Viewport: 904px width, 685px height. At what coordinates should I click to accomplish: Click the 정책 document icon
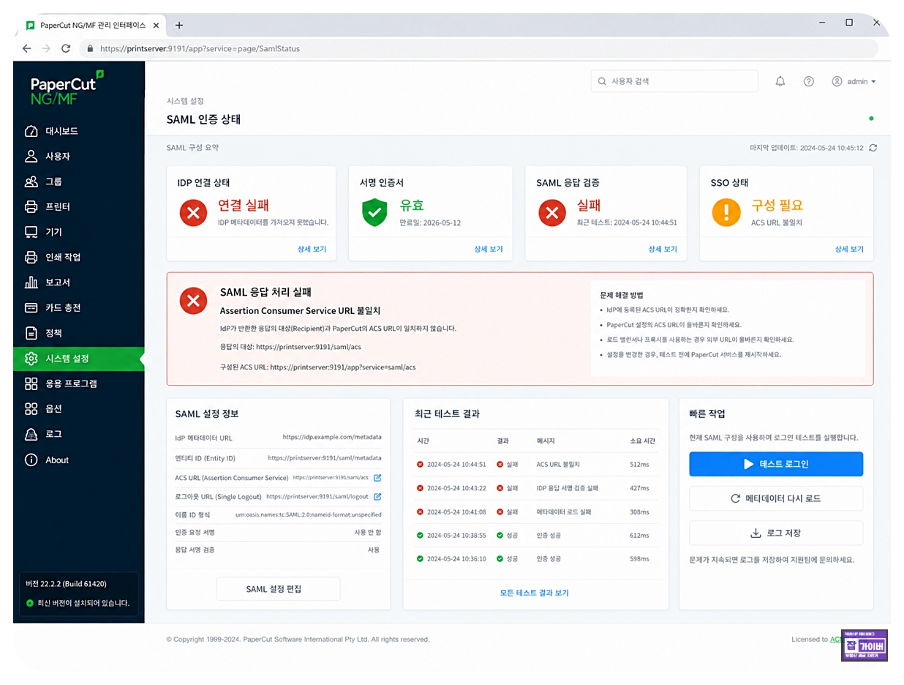click(x=31, y=333)
